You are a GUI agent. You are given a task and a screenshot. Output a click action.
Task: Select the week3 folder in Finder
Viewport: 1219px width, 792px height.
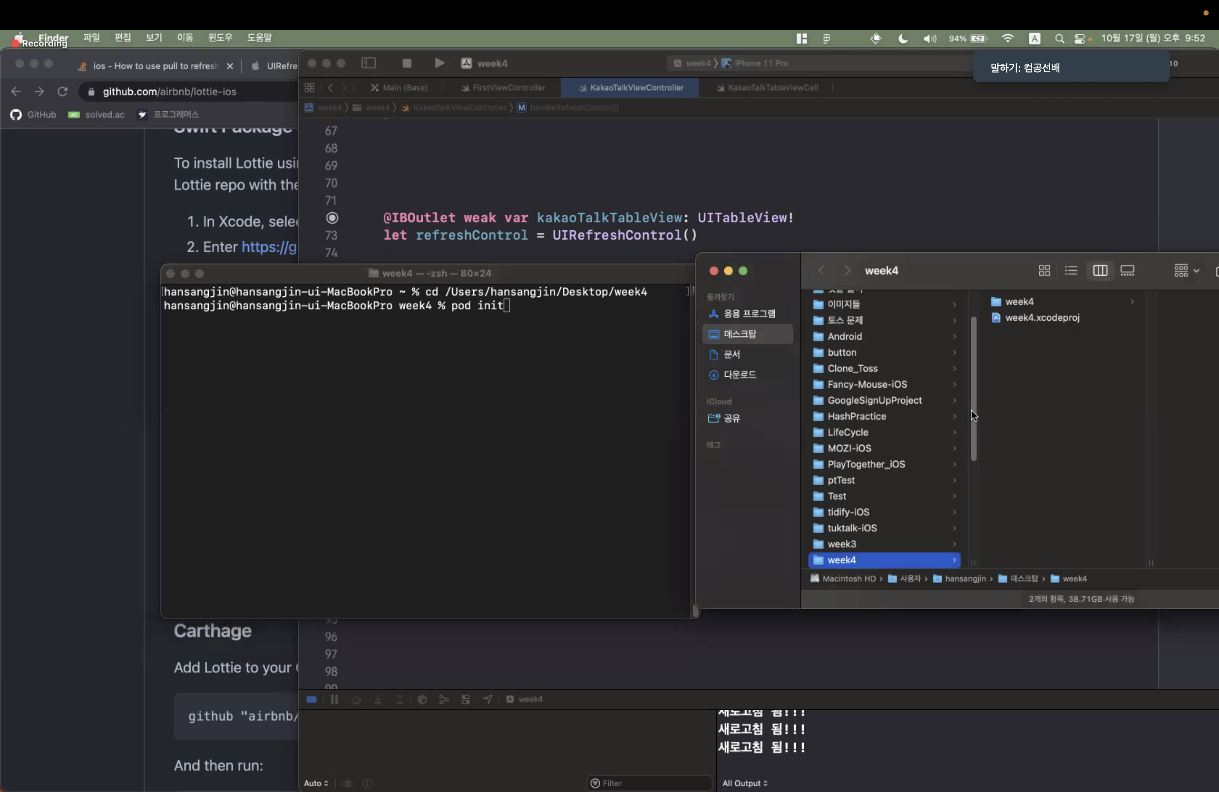884,544
